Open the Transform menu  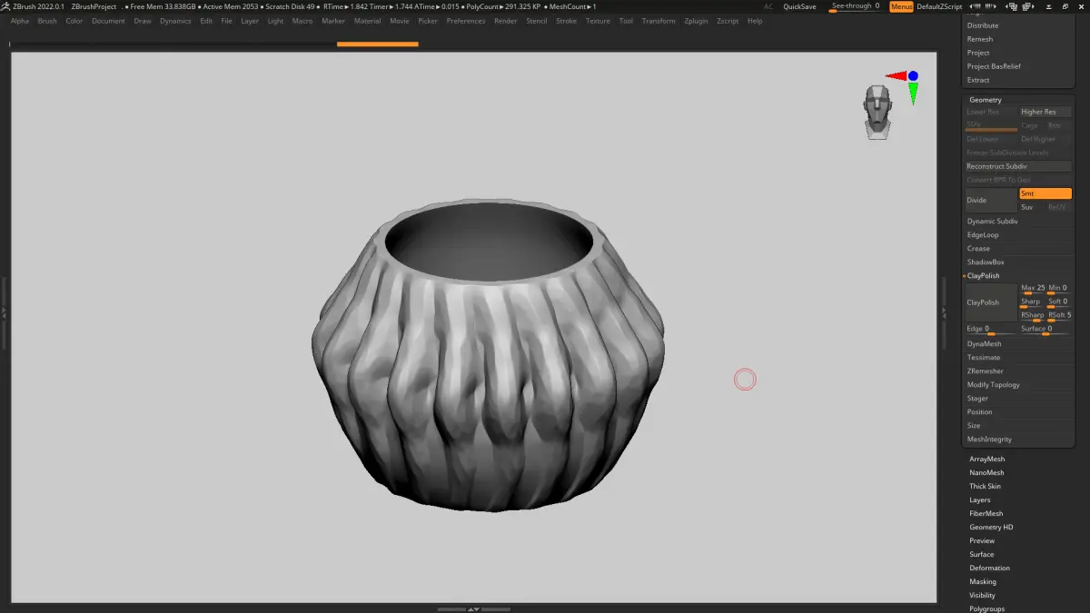[659, 21]
